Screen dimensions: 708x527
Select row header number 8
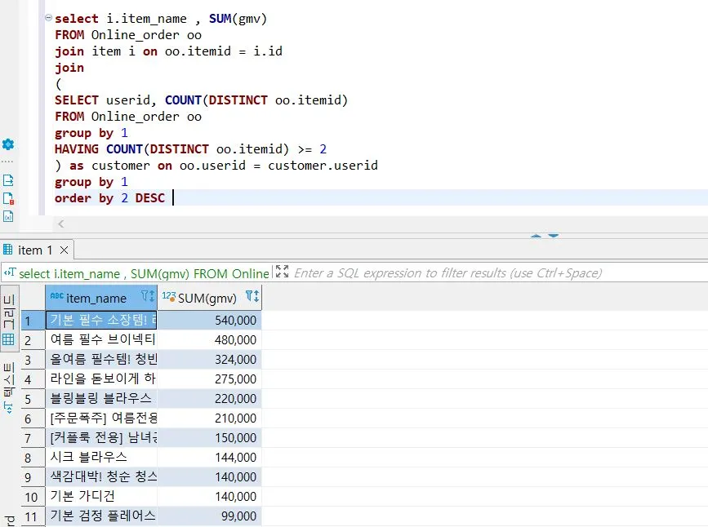33,458
